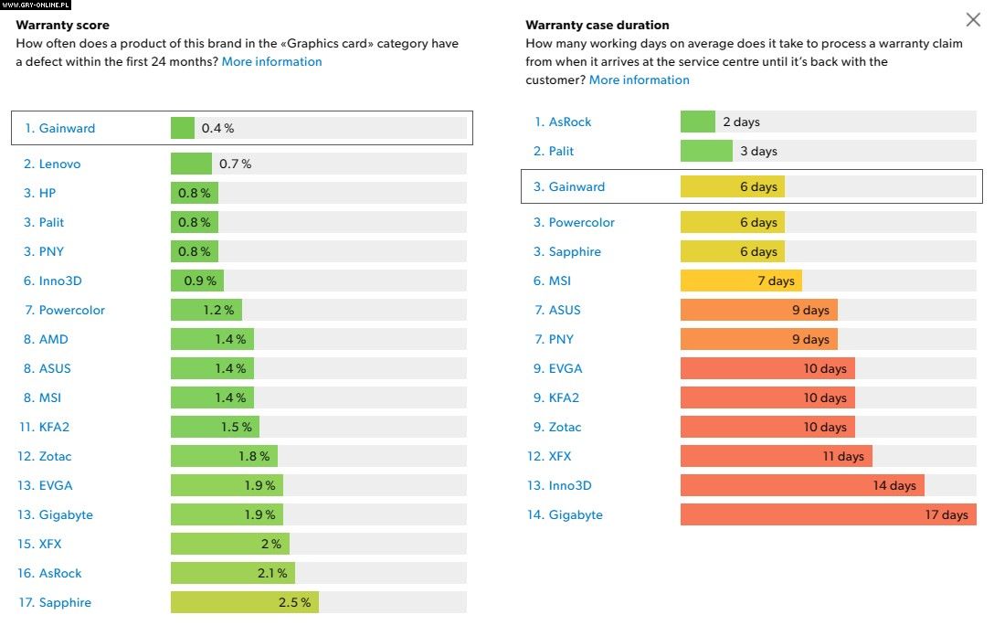Click the Zotac 1.8 % score bar
The width and height of the screenshot is (994, 625).
coord(224,457)
